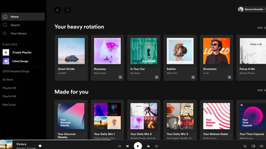Click the Victory song title
Screen dimensions: 266x149
pyautogui.click(x=21, y=144)
